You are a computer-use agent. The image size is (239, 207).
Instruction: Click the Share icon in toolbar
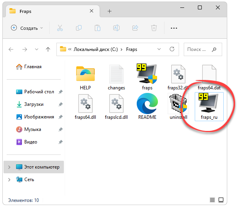click(x=135, y=28)
